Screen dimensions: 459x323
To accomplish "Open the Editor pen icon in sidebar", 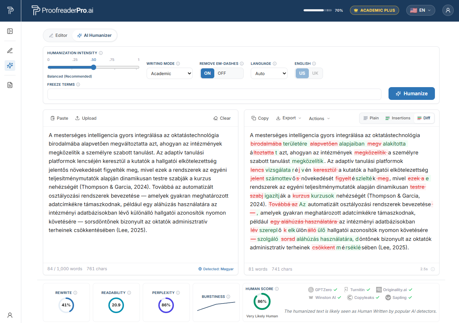I will click(x=10, y=50).
